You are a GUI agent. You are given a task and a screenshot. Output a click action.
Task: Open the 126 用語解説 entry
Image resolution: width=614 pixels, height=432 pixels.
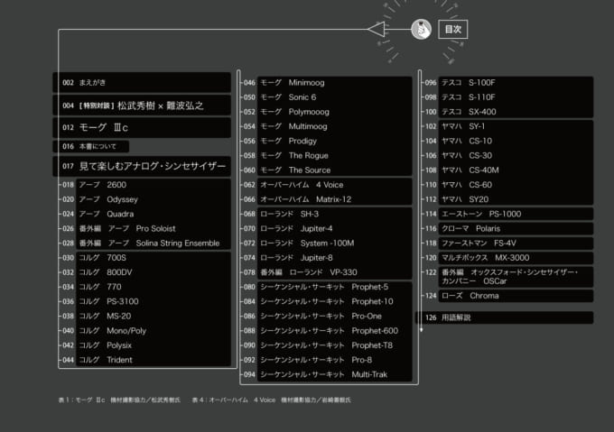tap(505, 317)
